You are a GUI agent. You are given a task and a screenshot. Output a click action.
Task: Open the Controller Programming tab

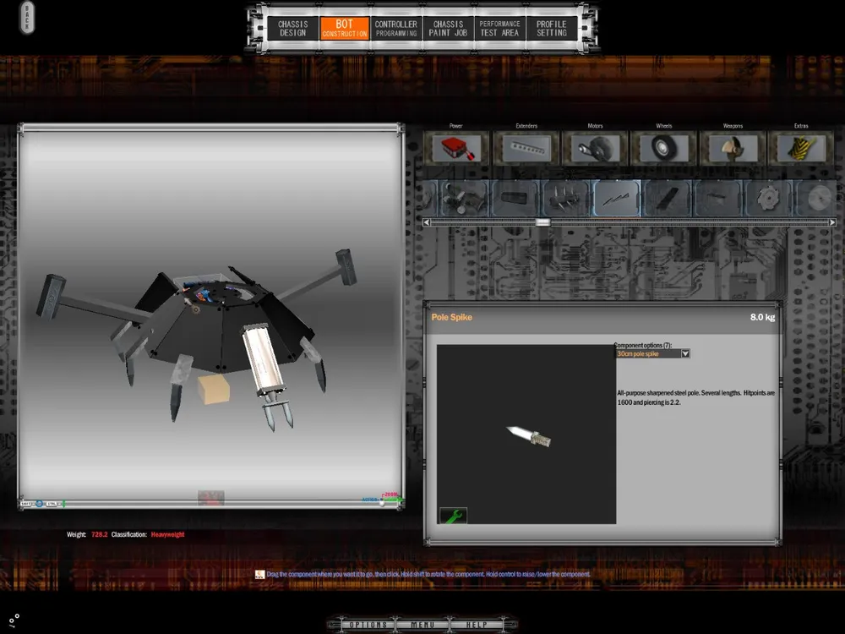[x=396, y=29]
